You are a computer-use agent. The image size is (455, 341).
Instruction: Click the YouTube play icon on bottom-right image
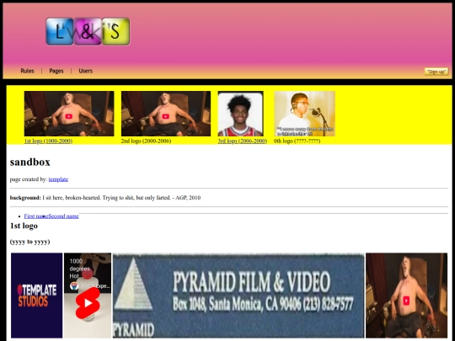406,301
